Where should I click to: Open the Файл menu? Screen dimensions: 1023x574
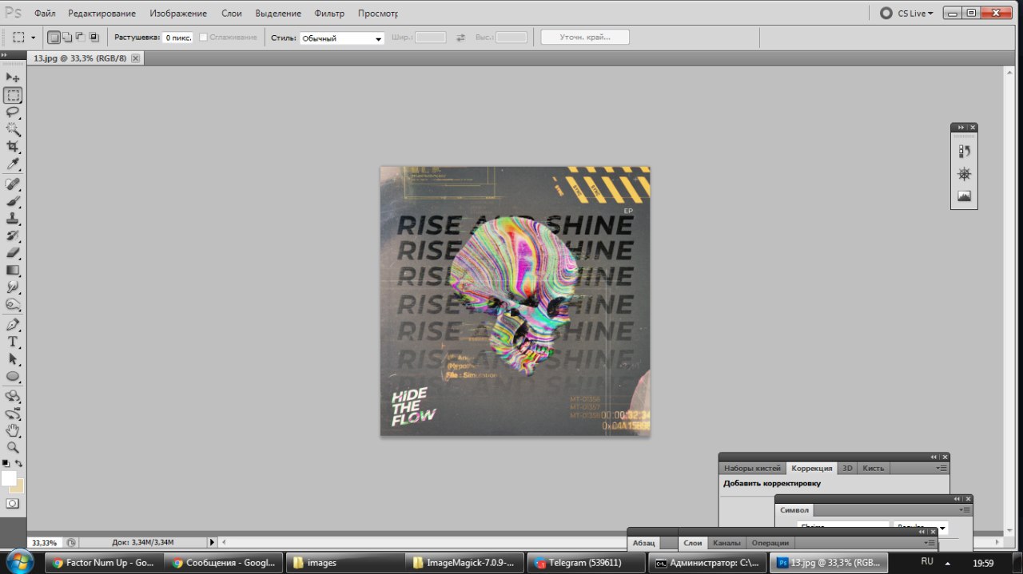45,14
